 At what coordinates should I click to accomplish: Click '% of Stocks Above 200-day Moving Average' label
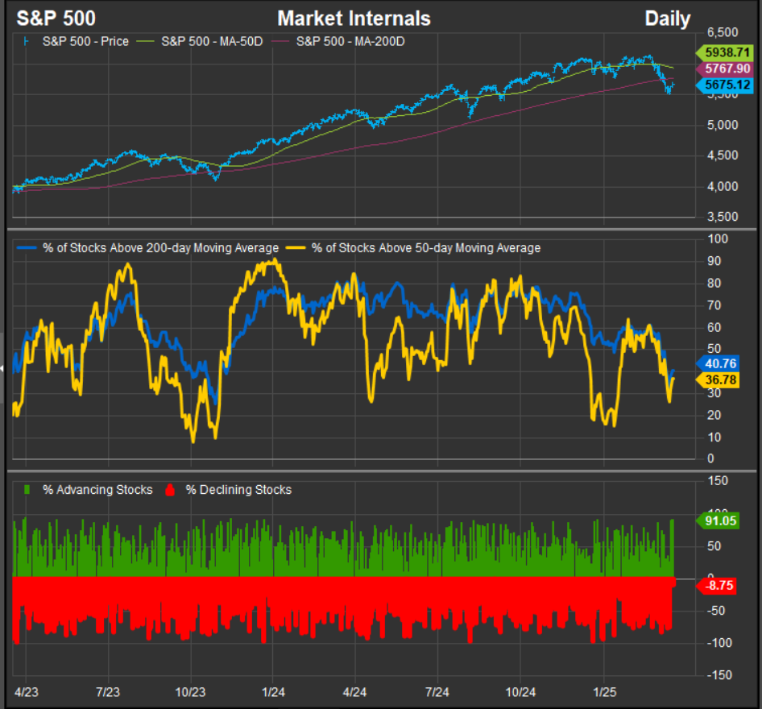pos(161,248)
